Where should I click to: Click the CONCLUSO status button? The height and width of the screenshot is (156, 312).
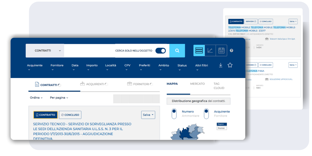[x=70, y=115]
